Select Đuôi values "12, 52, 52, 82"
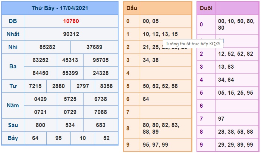261x153 pixels. point(236,54)
